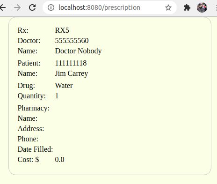This screenshot has height=184, width=217.
Task: Click the browser back arrow
Action: click(x=3, y=7)
